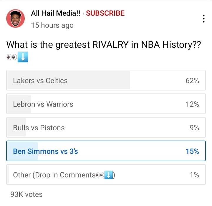Click the 62% result for Lakers vs Celtics
212x206 pixels.
coord(192,80)
